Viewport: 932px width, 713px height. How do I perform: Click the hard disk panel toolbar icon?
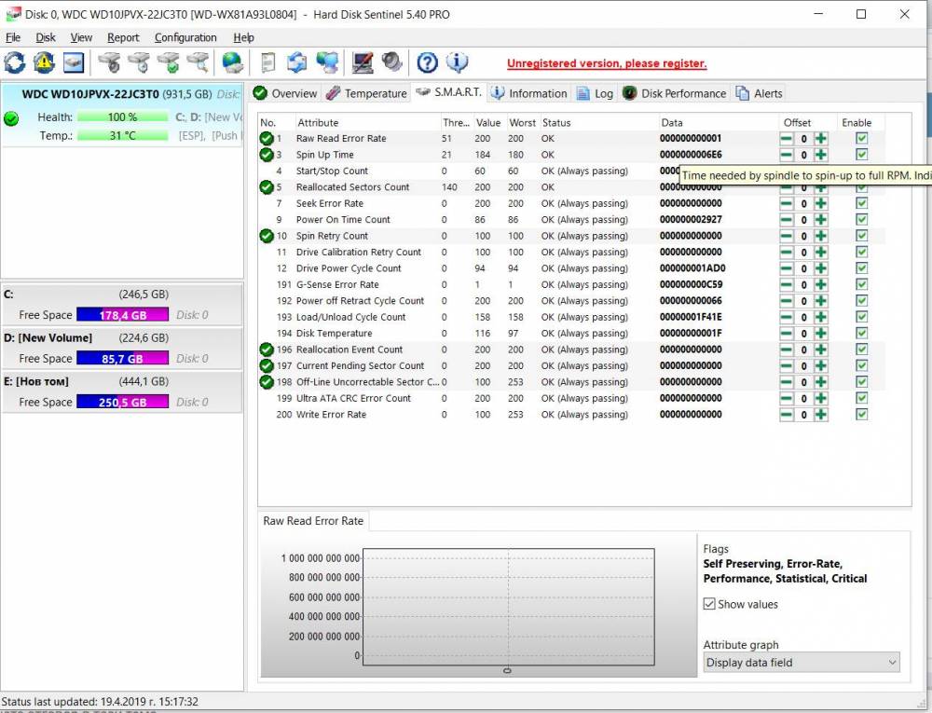tap(74, 62)
